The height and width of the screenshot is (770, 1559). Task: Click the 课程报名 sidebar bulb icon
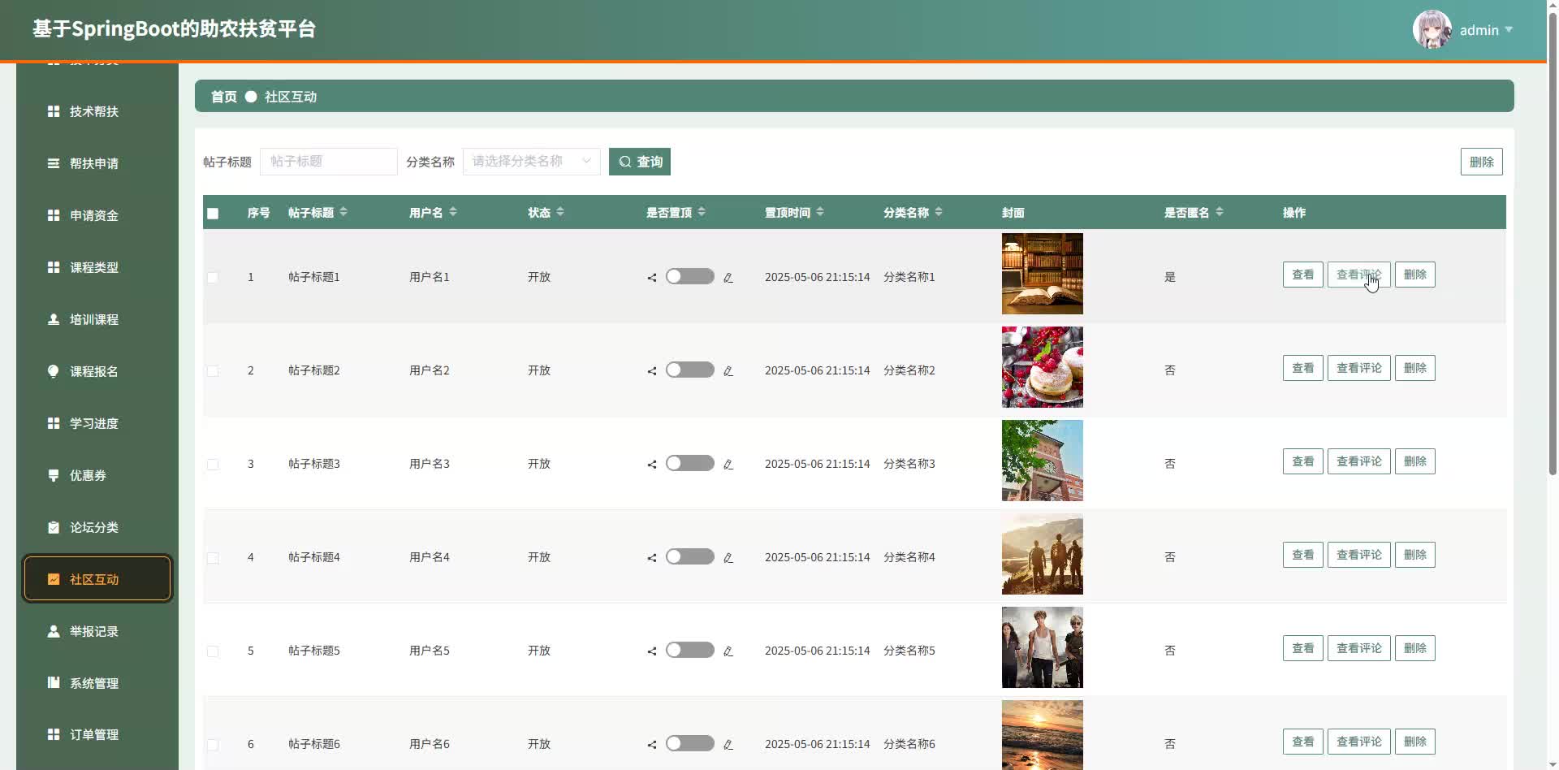tap(54, 371)
